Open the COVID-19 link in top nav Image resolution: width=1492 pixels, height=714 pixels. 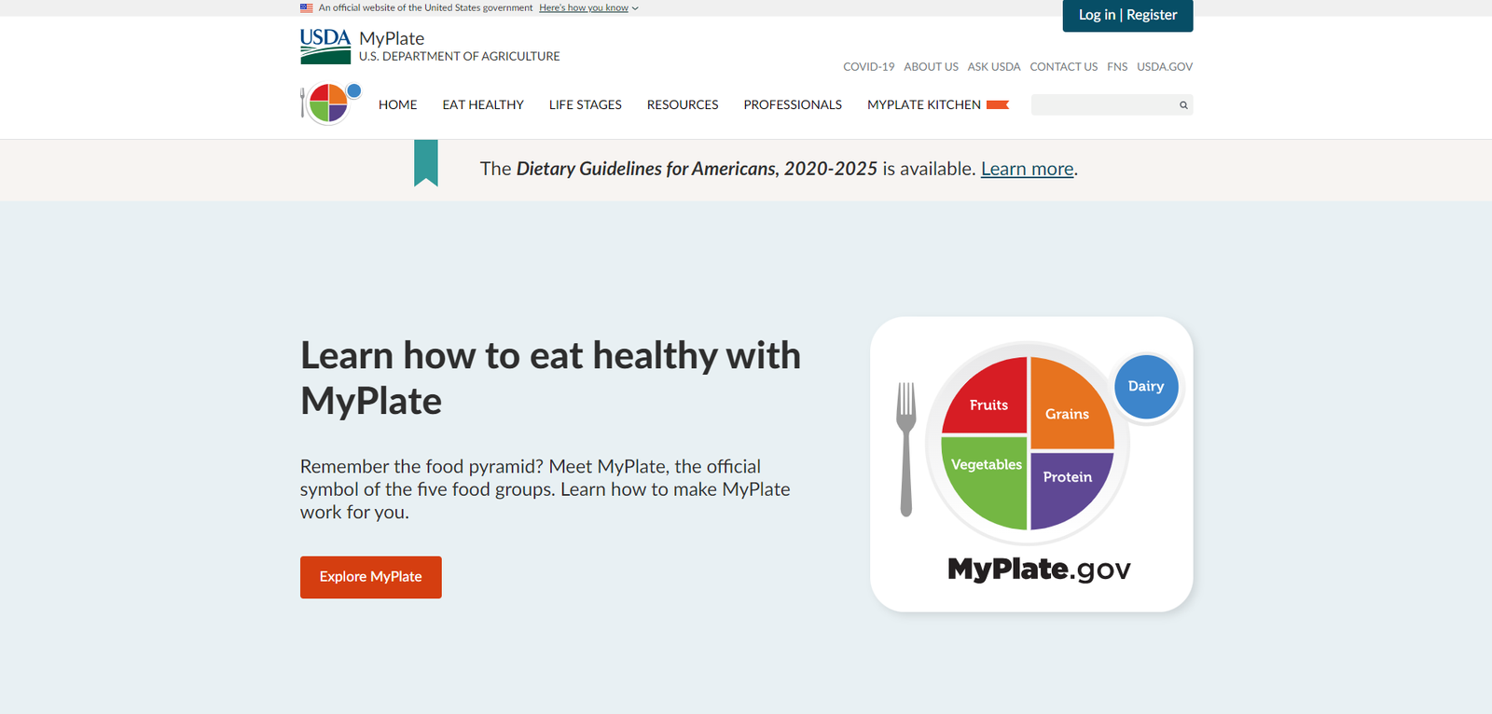pyautogui.click(x=868, y=67)
